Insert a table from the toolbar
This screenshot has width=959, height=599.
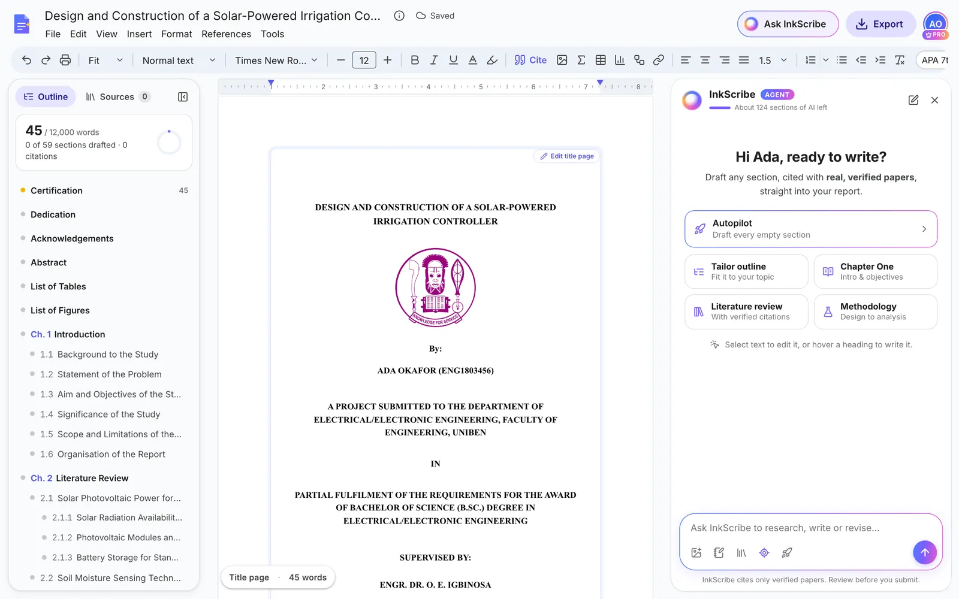(601, 60)
